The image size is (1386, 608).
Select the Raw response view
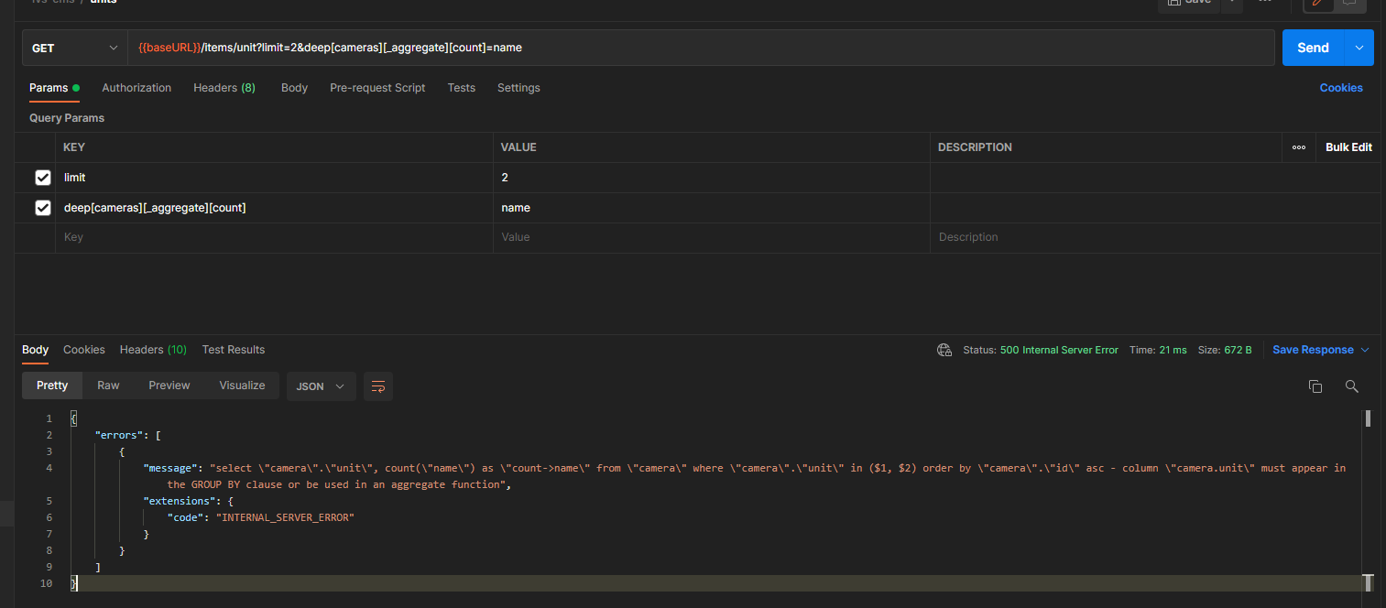(108, 385)
